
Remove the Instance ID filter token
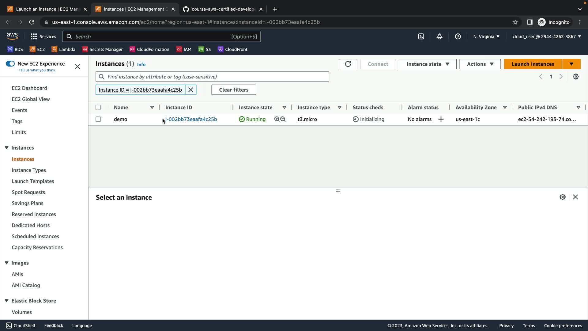pyautogui.click(x=190, y=90)
